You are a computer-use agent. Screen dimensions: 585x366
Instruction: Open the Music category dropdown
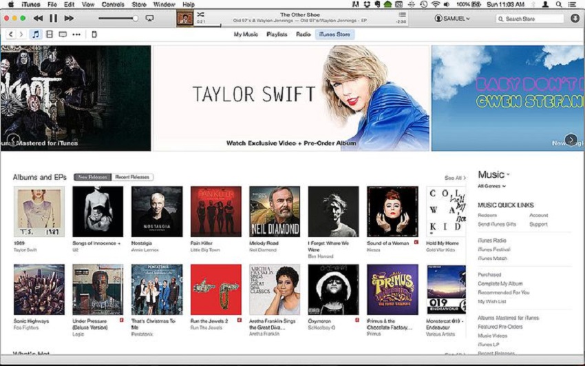[x=494, y=175]
